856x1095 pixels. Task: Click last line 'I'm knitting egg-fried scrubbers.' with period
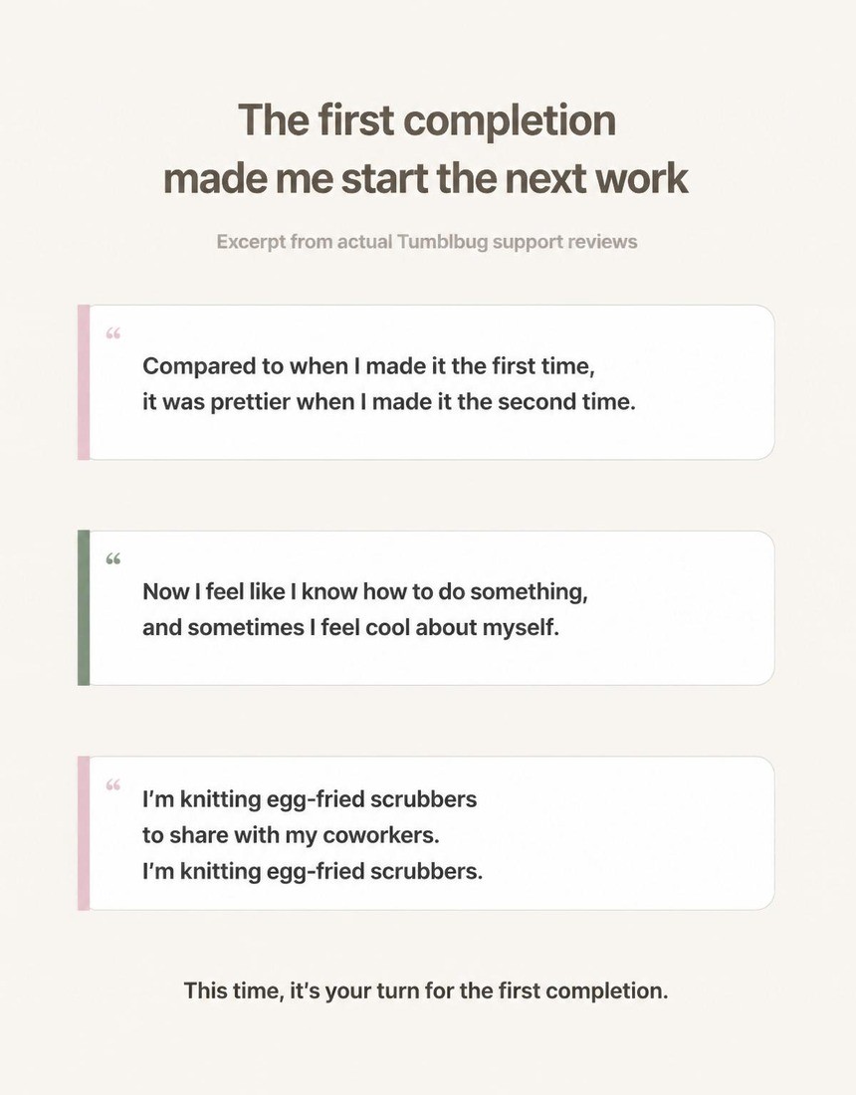[313, 872]
